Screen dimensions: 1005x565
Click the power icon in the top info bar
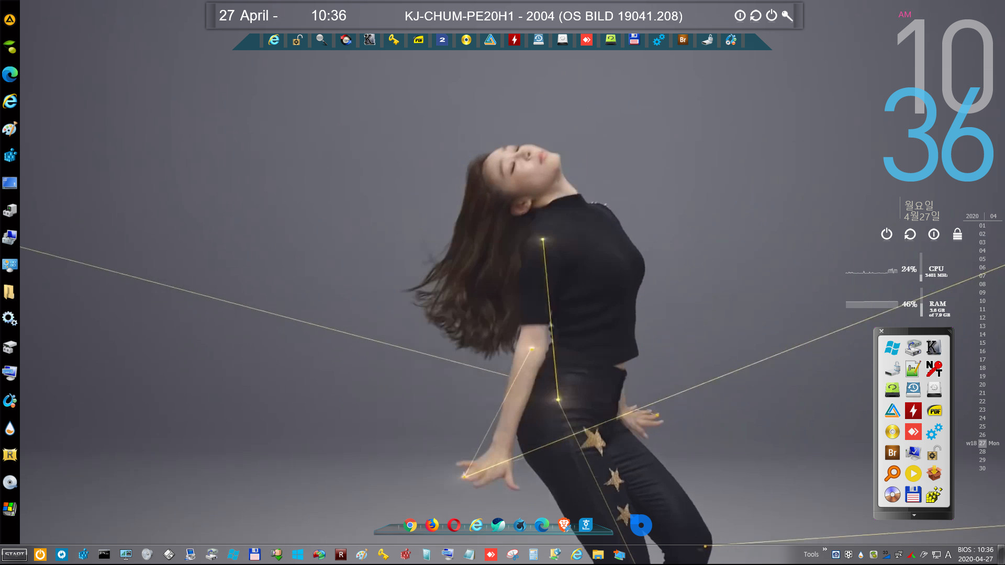[772, 16]
